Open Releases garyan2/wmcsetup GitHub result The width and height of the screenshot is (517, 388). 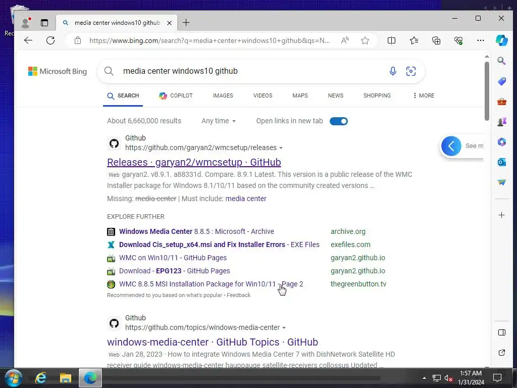[194, 162]
